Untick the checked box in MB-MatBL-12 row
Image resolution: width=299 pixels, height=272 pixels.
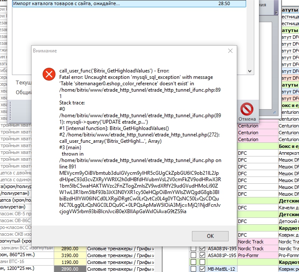[202, 269]
